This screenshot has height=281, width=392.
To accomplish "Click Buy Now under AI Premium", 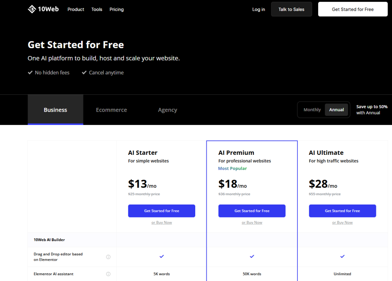I will pos(252,222).
